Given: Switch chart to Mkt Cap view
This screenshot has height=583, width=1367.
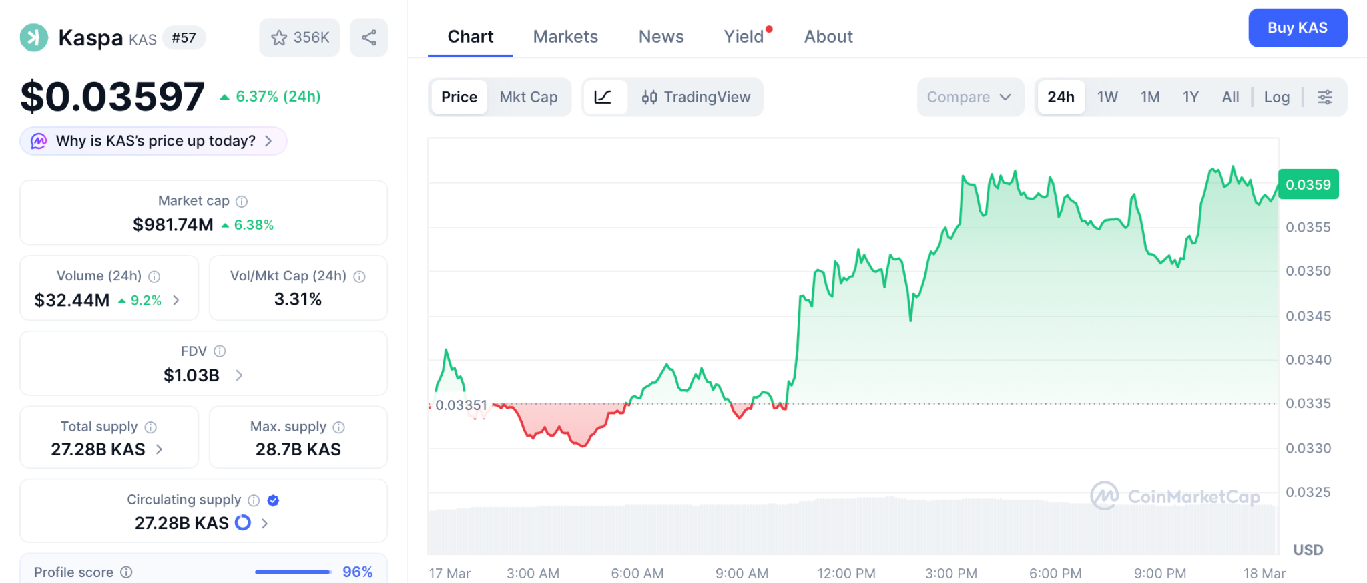Looking at the screenshot, I should tap(528, 98).
